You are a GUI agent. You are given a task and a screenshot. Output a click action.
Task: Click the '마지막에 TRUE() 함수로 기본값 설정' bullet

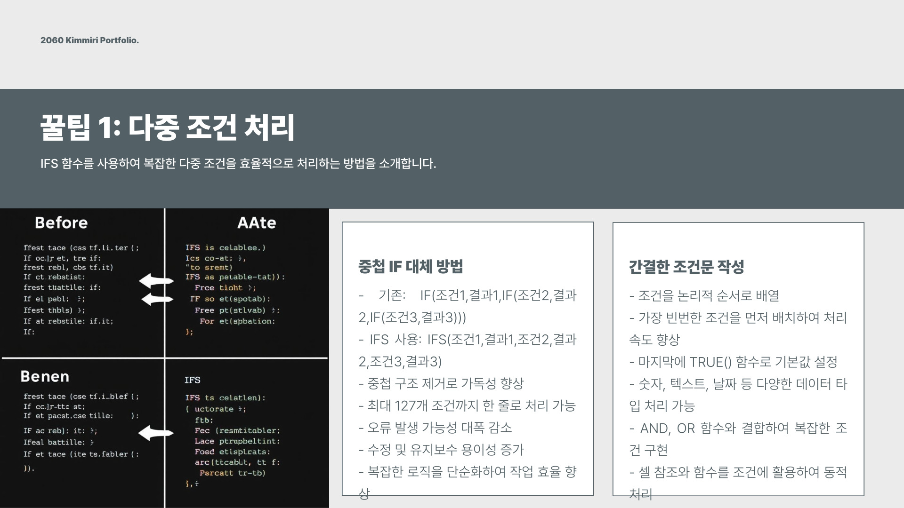pos(733,362)
